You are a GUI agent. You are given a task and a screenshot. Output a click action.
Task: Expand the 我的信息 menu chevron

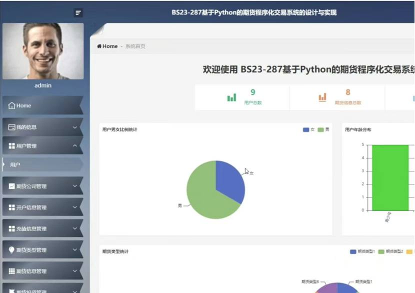click(x=75, y=127)
